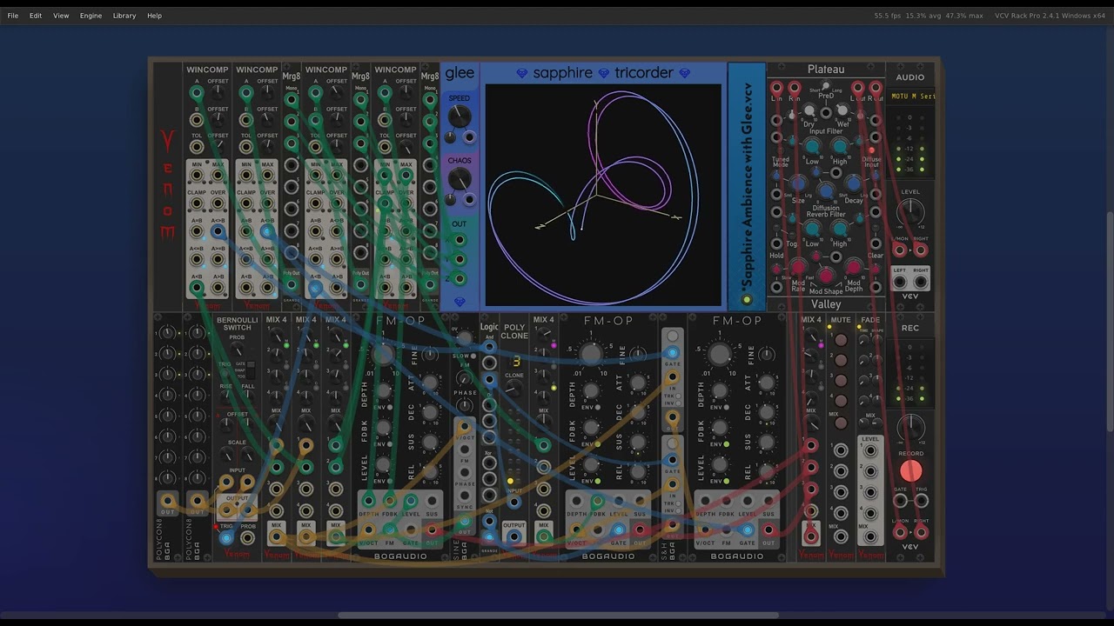The image size is (1114, 626).
Task: Click the Plateau Size knob
Action: (799, 183)
